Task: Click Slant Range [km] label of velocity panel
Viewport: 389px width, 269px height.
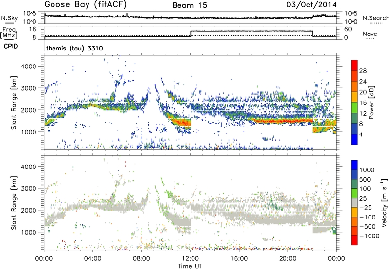Action: pos(14,203)
